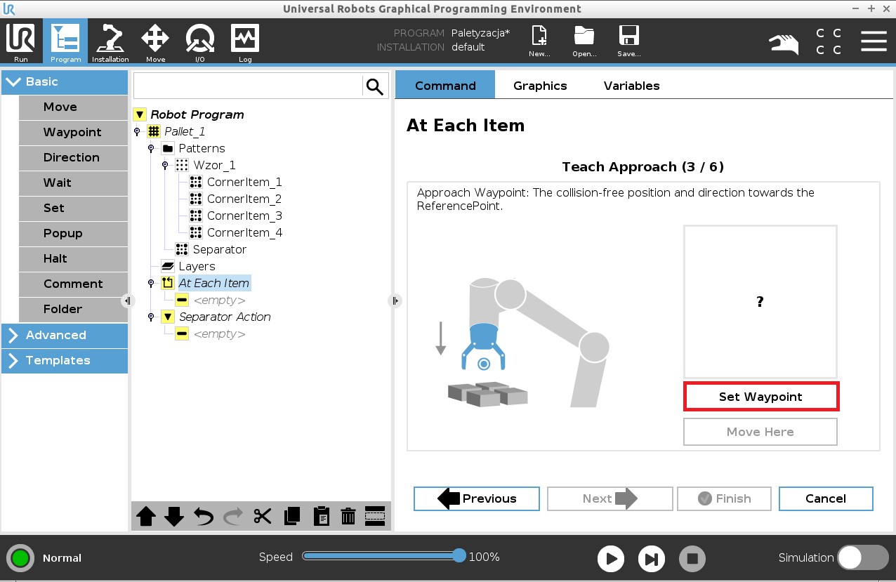Viewport: 896px width, 582px height.
Task: Go back with Previous button
Action: [x=477, y=498]
